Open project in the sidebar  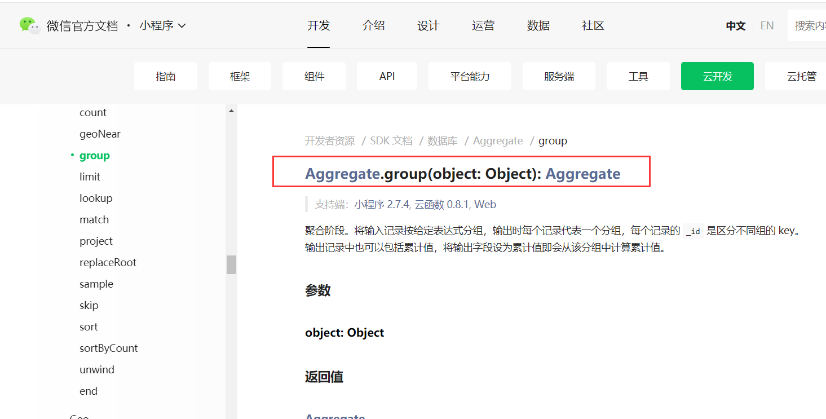96,241
